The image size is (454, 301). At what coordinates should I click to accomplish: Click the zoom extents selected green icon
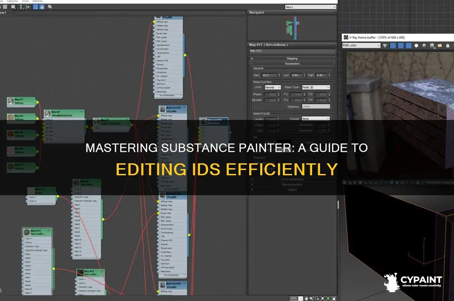pos(329,298)
